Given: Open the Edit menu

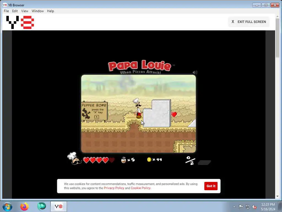Looking at the screenshot, I should point(15,11).
